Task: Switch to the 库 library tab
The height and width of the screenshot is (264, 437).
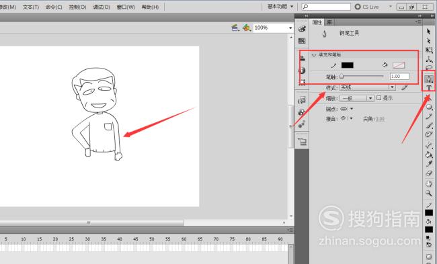Action: point(329,22)
